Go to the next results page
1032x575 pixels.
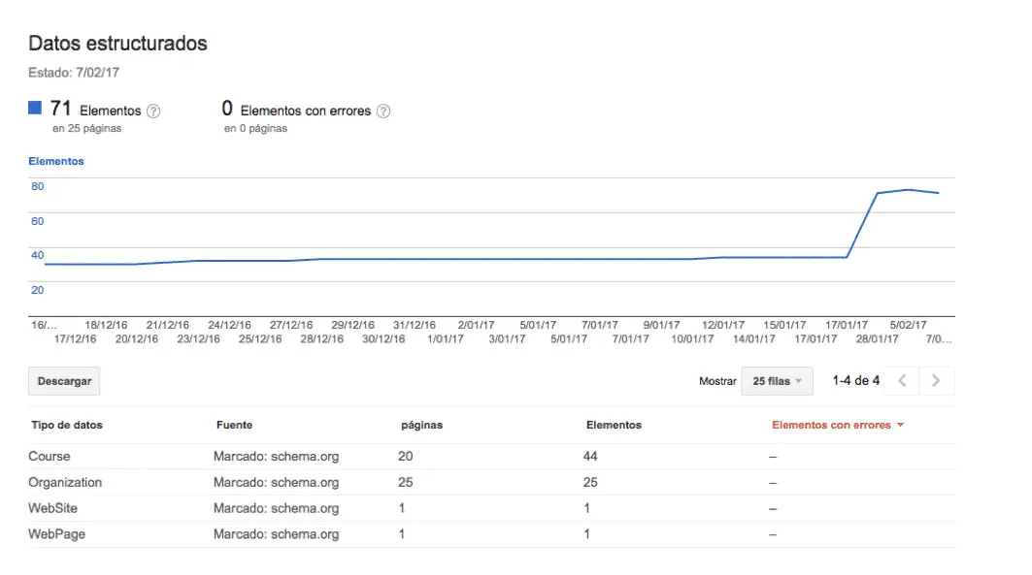(936, 380)
